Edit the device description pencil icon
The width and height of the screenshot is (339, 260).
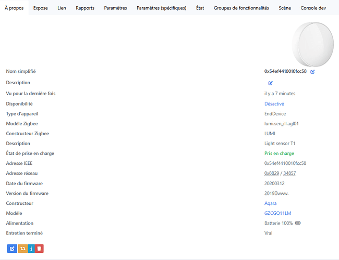(270, 83)
